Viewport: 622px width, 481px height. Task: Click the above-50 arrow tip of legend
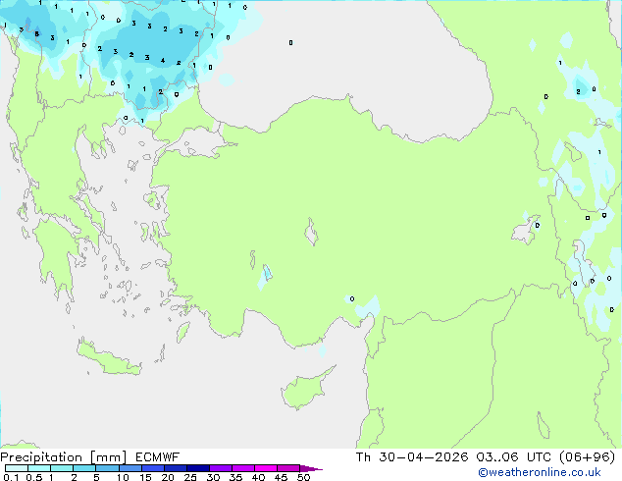311,468
